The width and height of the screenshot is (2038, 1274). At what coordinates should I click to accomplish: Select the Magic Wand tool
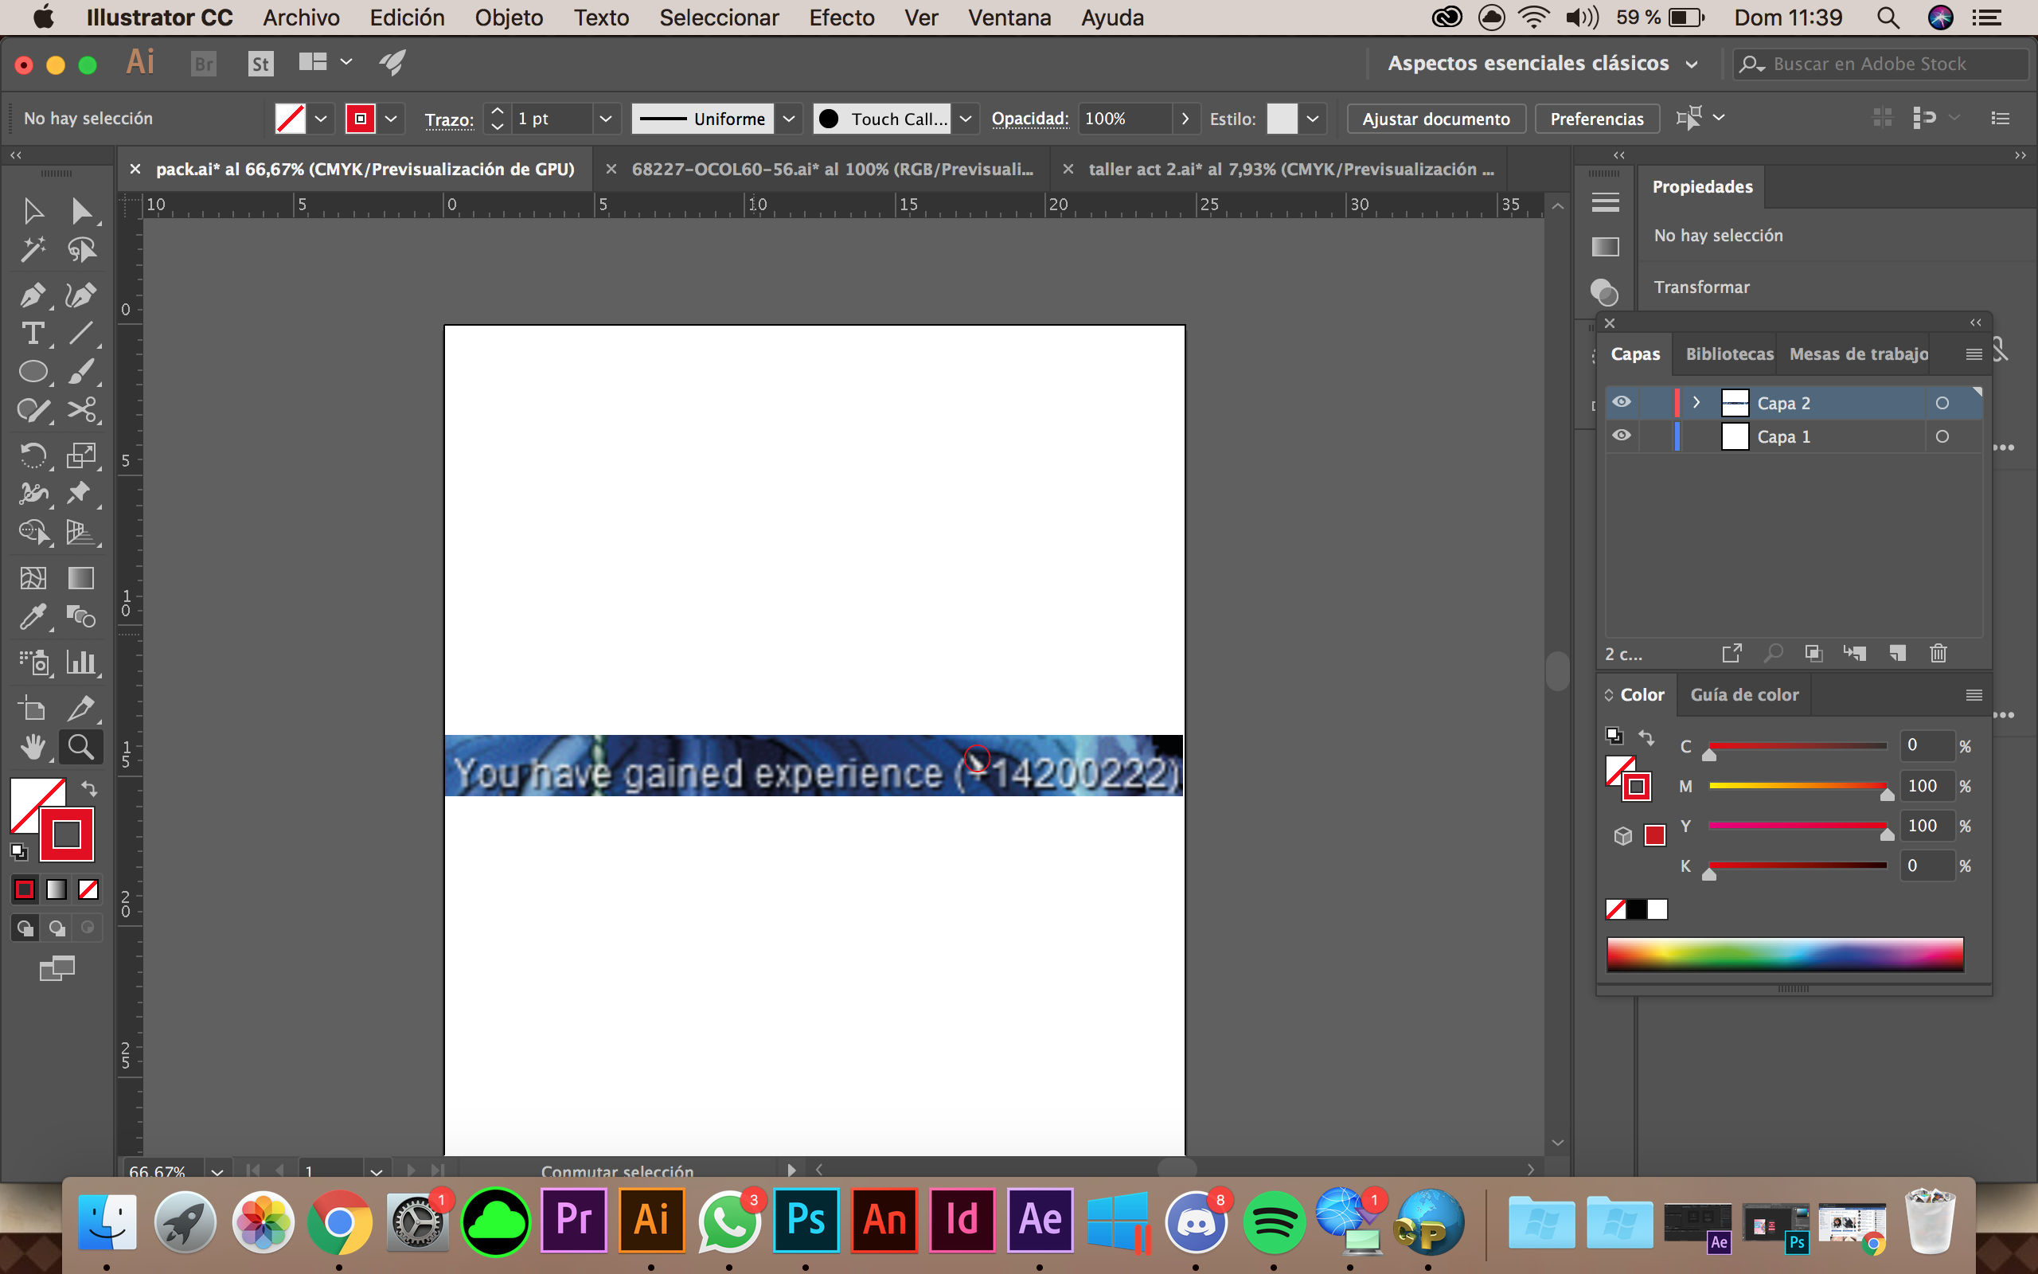click(32, 249)
